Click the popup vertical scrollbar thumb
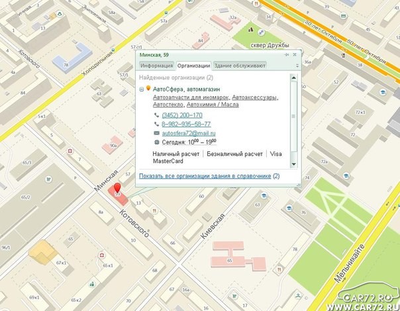Viewport: 400px width, 311px height. [x=293, y=116]
